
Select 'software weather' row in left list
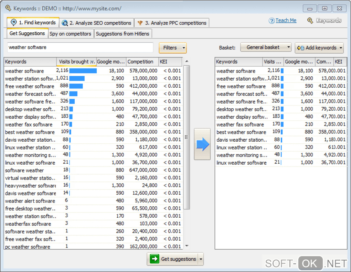93,170
